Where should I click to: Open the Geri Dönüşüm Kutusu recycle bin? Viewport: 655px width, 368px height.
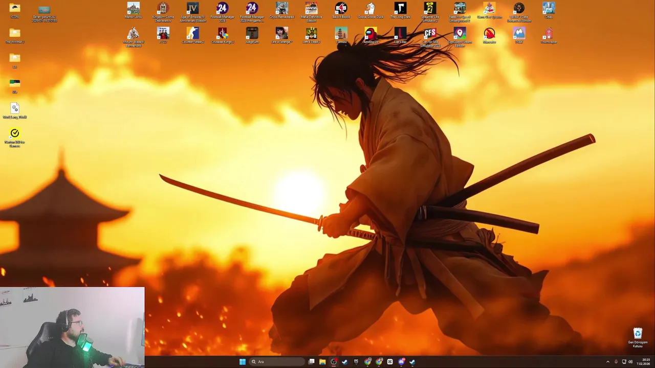638,337
